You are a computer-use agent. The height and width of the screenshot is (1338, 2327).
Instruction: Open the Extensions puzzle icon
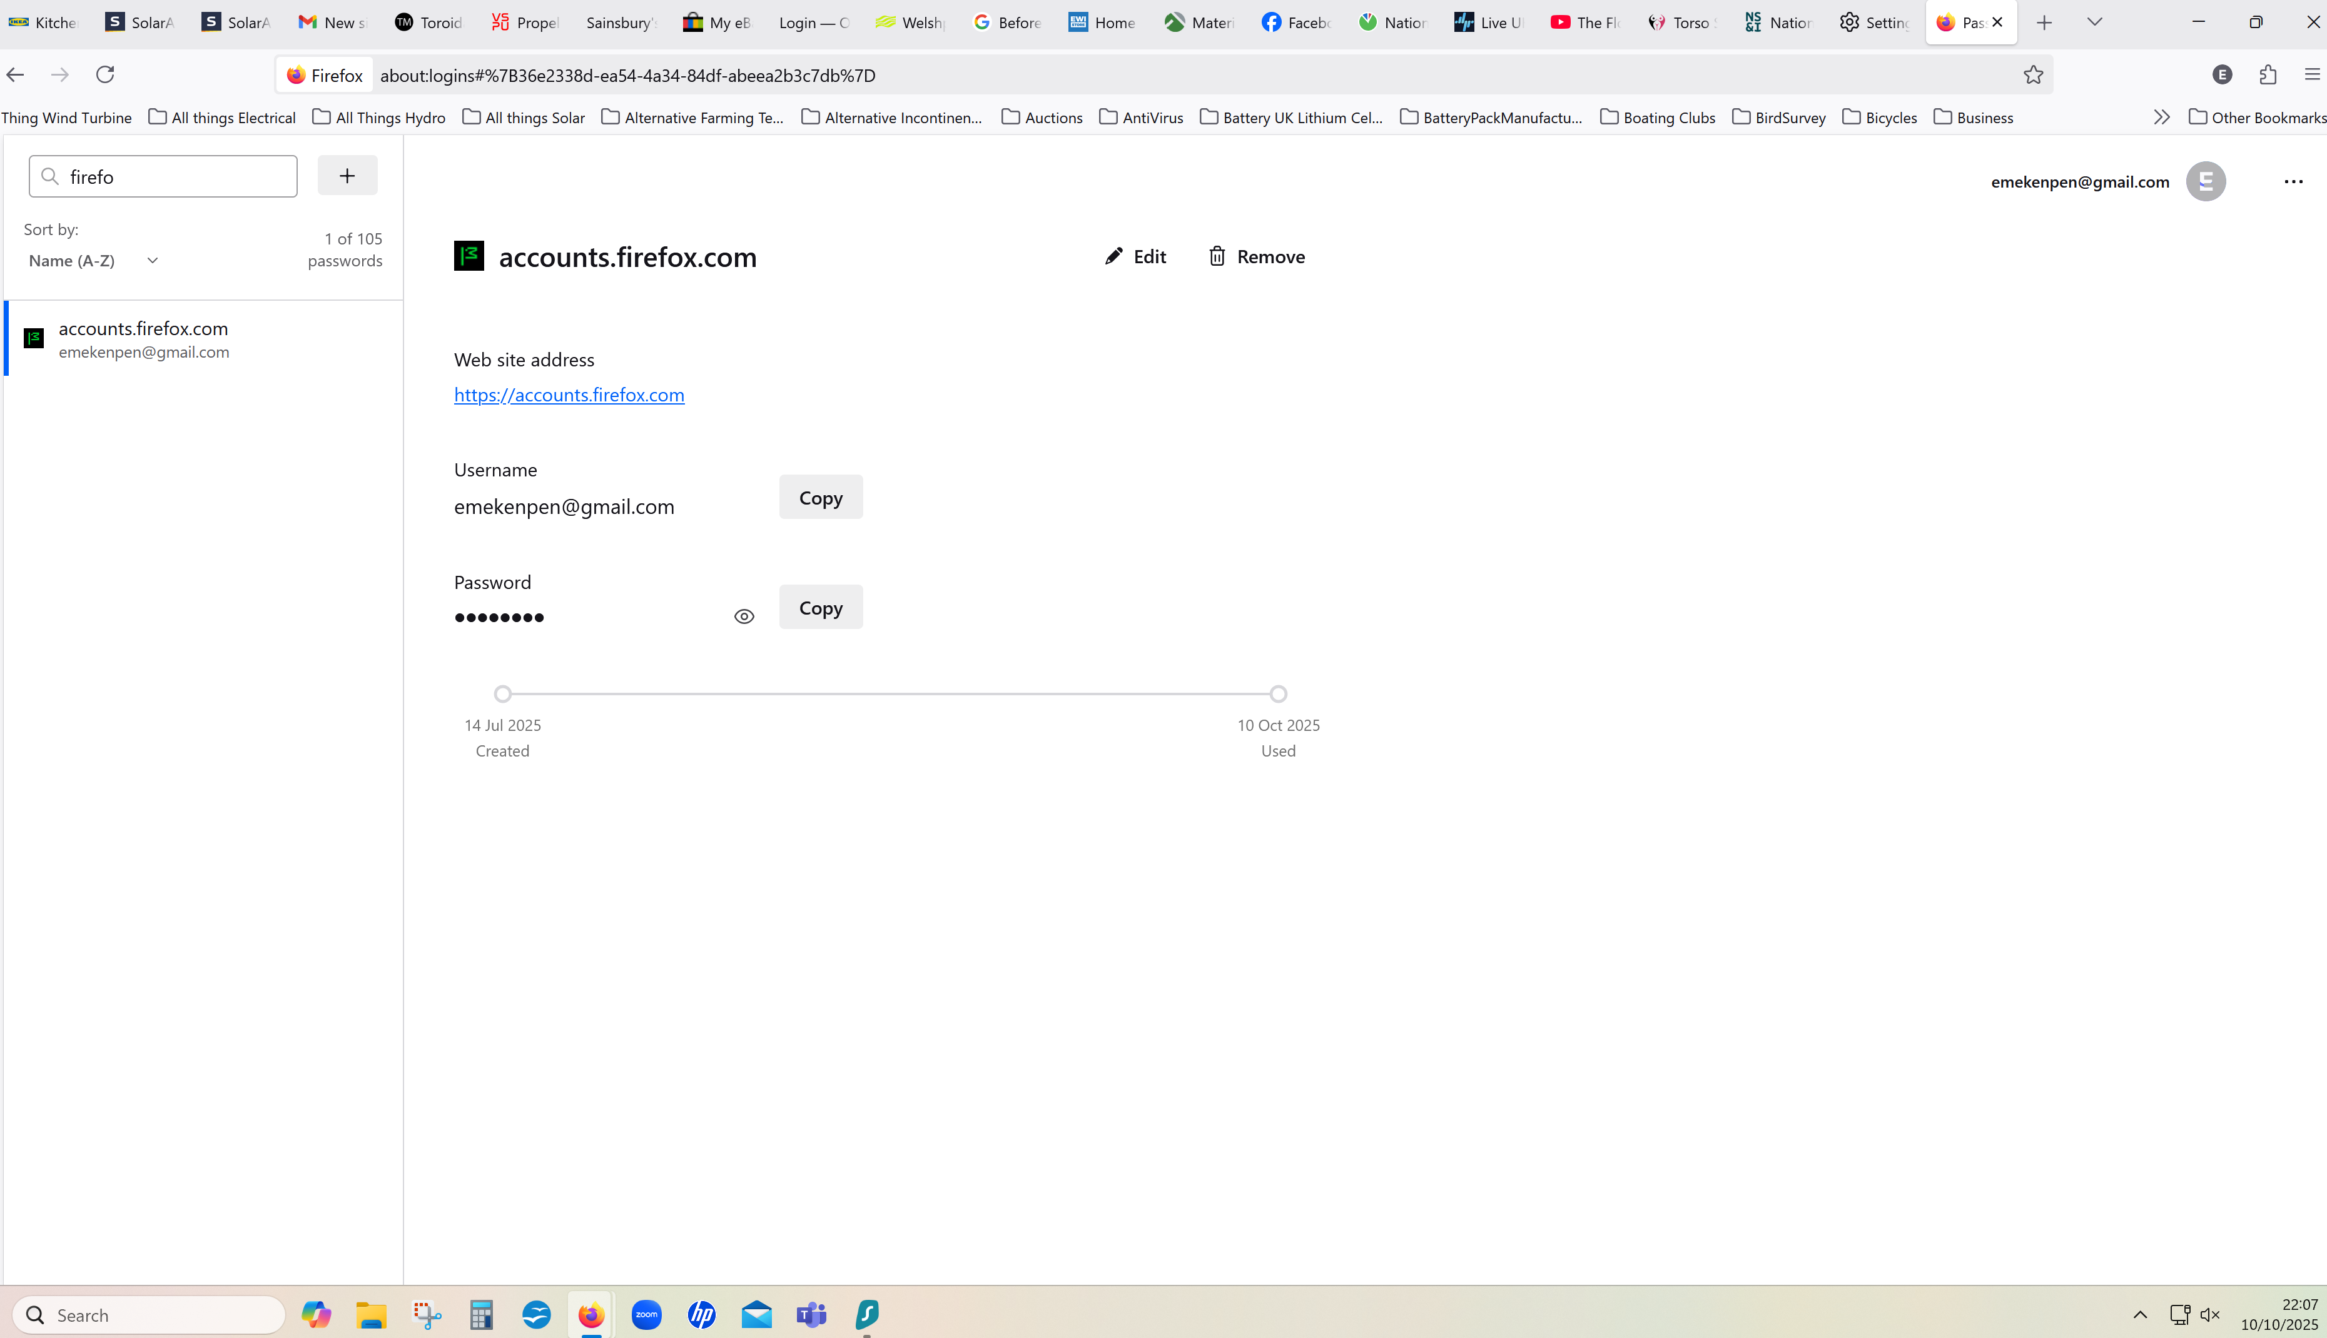point(2267,76)
